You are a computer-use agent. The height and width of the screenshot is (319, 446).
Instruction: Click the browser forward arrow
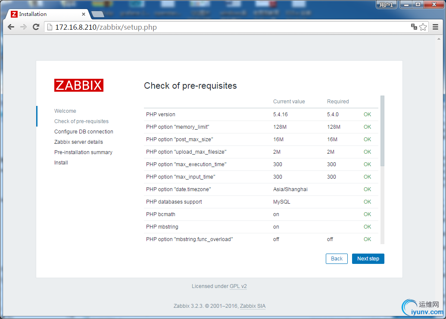point(23,27)
